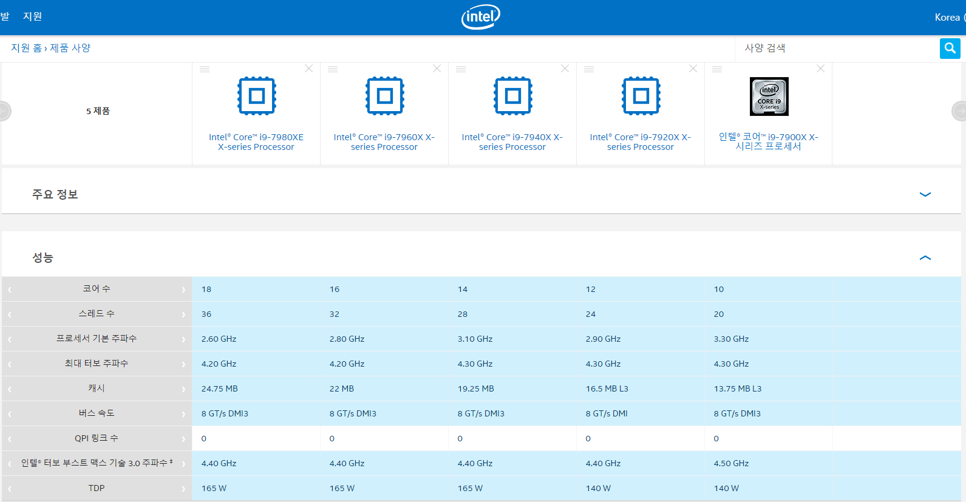Viewport: 966px width, 502px height.
Task: Click the right carousel arrow beside the product cards
Action: coord(959,111)
